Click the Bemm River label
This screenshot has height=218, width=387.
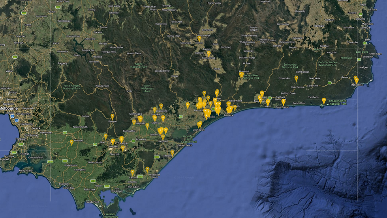(x=299, y=103)
